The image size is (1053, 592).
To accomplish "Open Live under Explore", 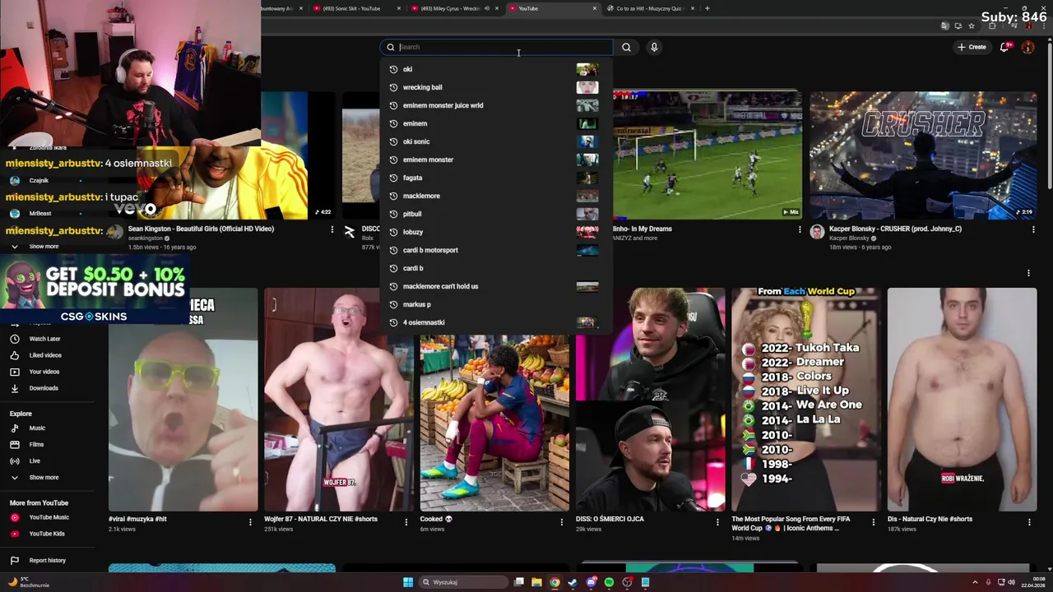I will pos(35,461).
